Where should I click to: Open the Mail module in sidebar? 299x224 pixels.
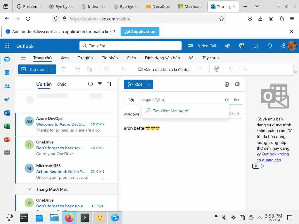[7, 59]
